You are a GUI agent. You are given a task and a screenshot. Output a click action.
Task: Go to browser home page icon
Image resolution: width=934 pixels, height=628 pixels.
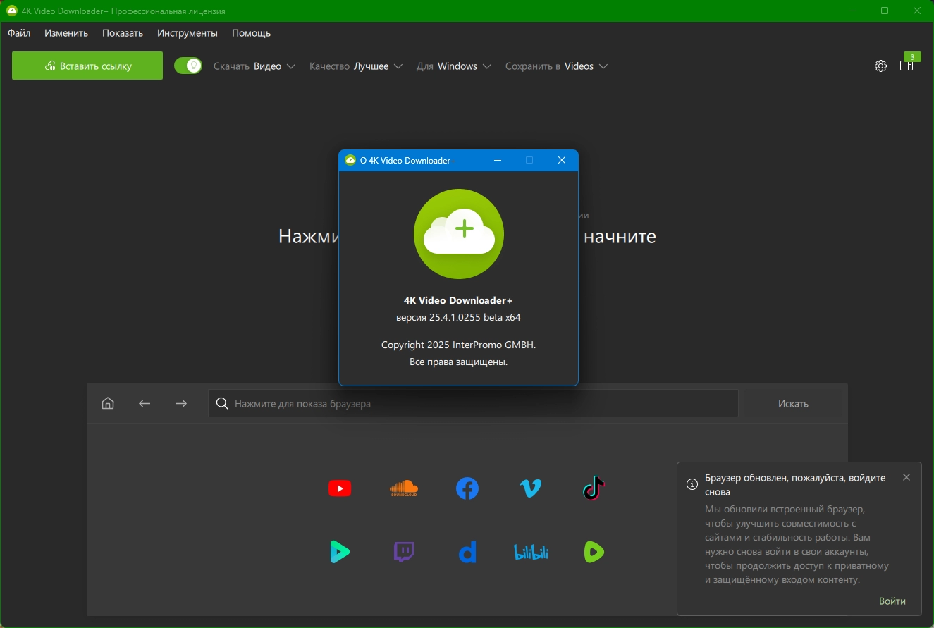108,404
